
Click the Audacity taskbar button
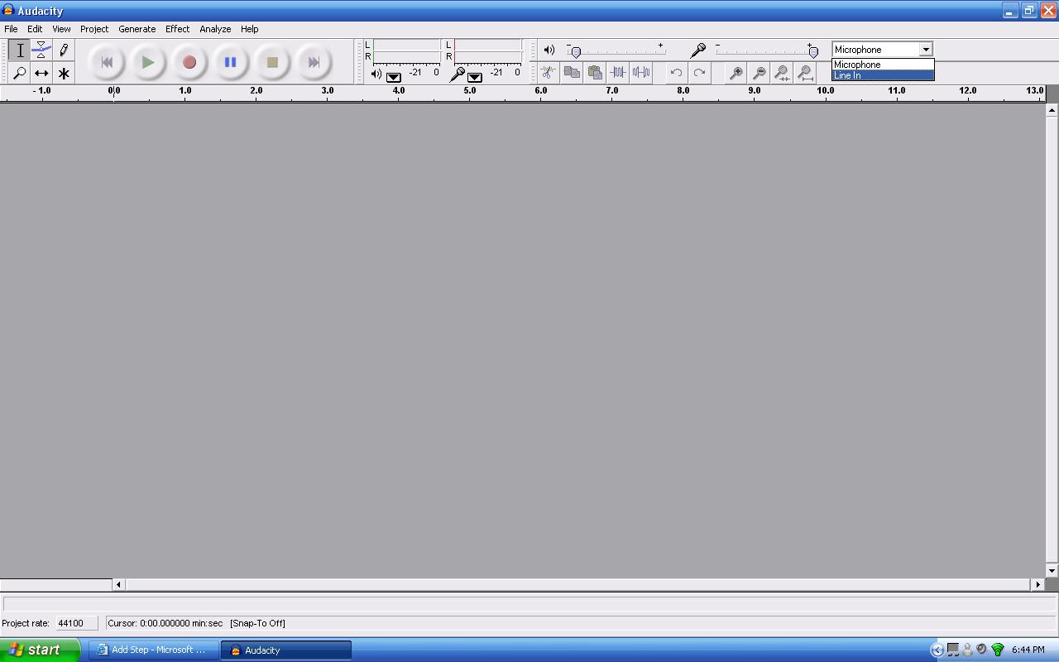pos(286,650)
